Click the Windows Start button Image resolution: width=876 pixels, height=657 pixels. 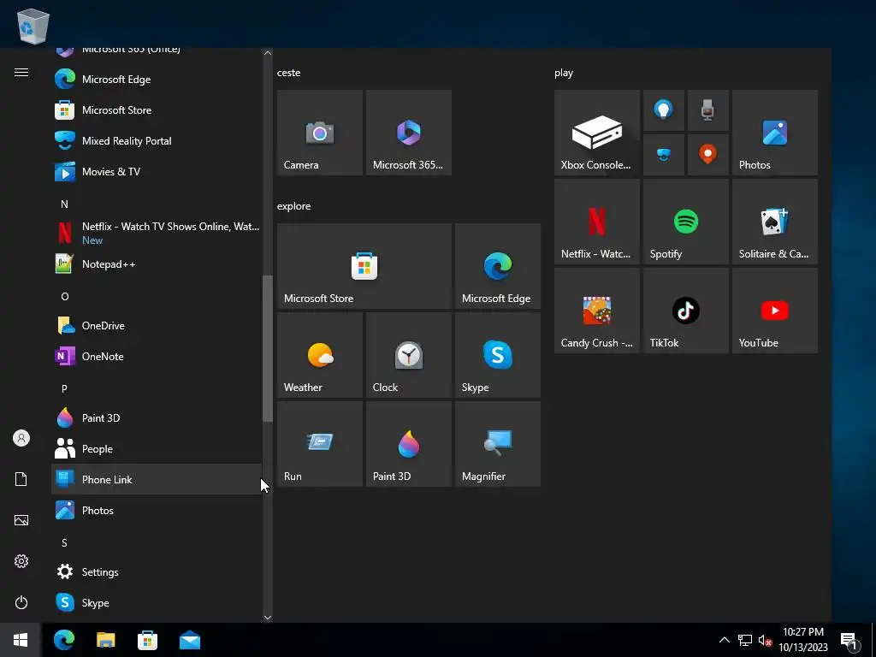click(21, 640)
